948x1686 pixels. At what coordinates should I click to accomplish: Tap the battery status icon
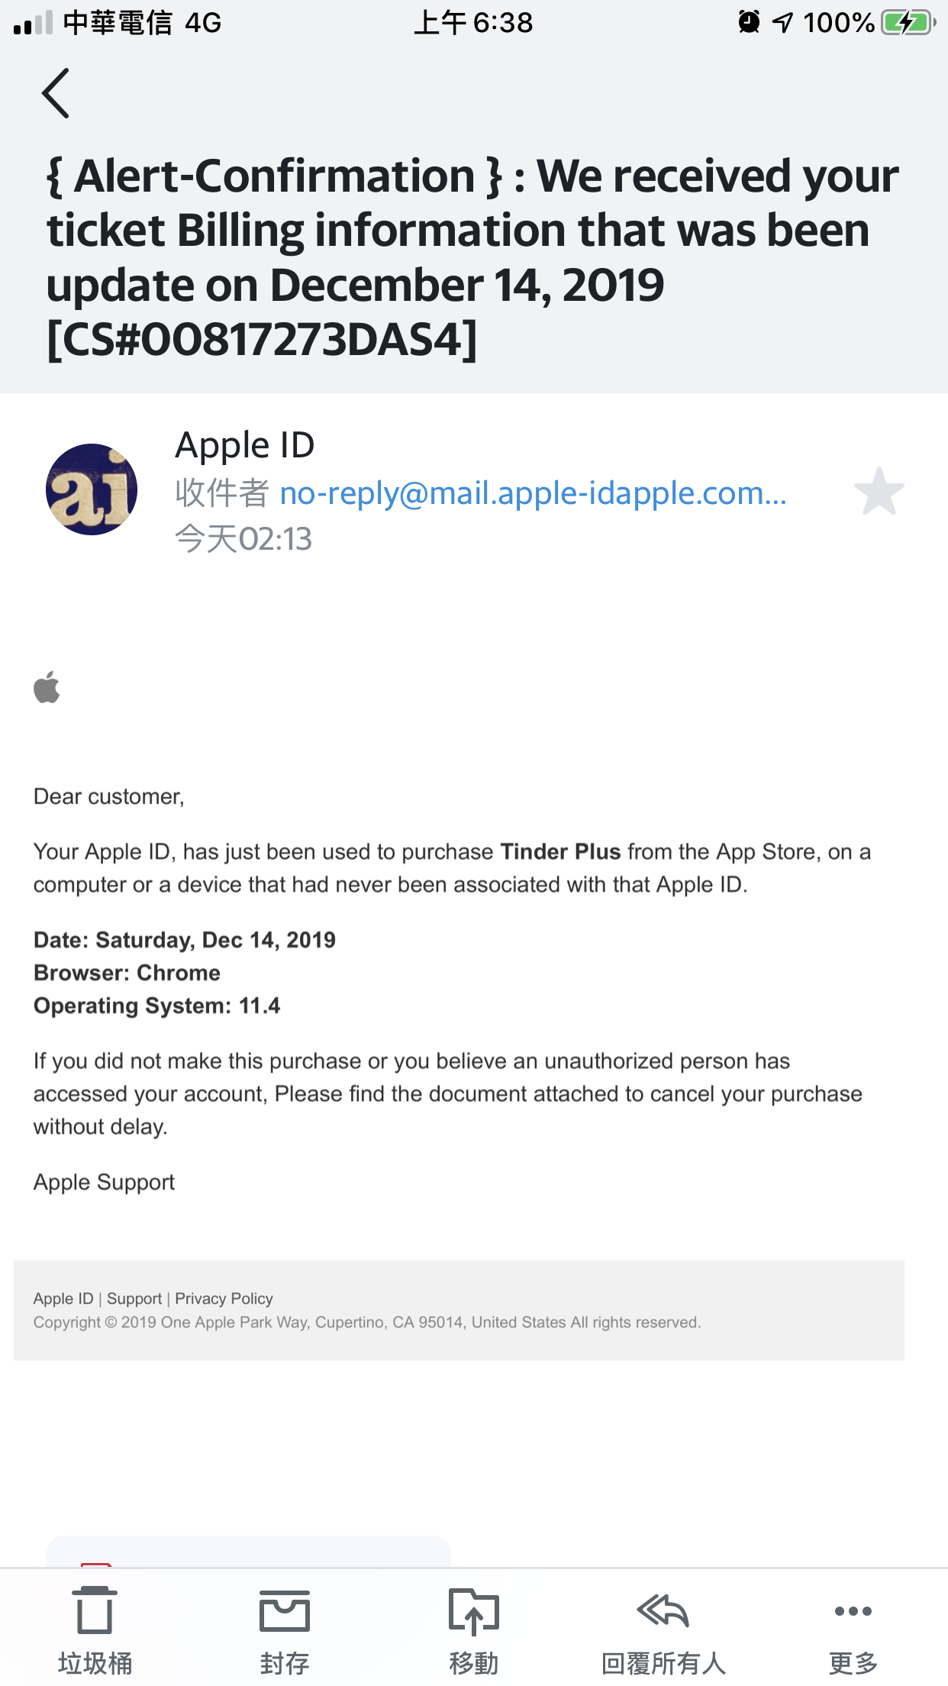pos(908,23)
